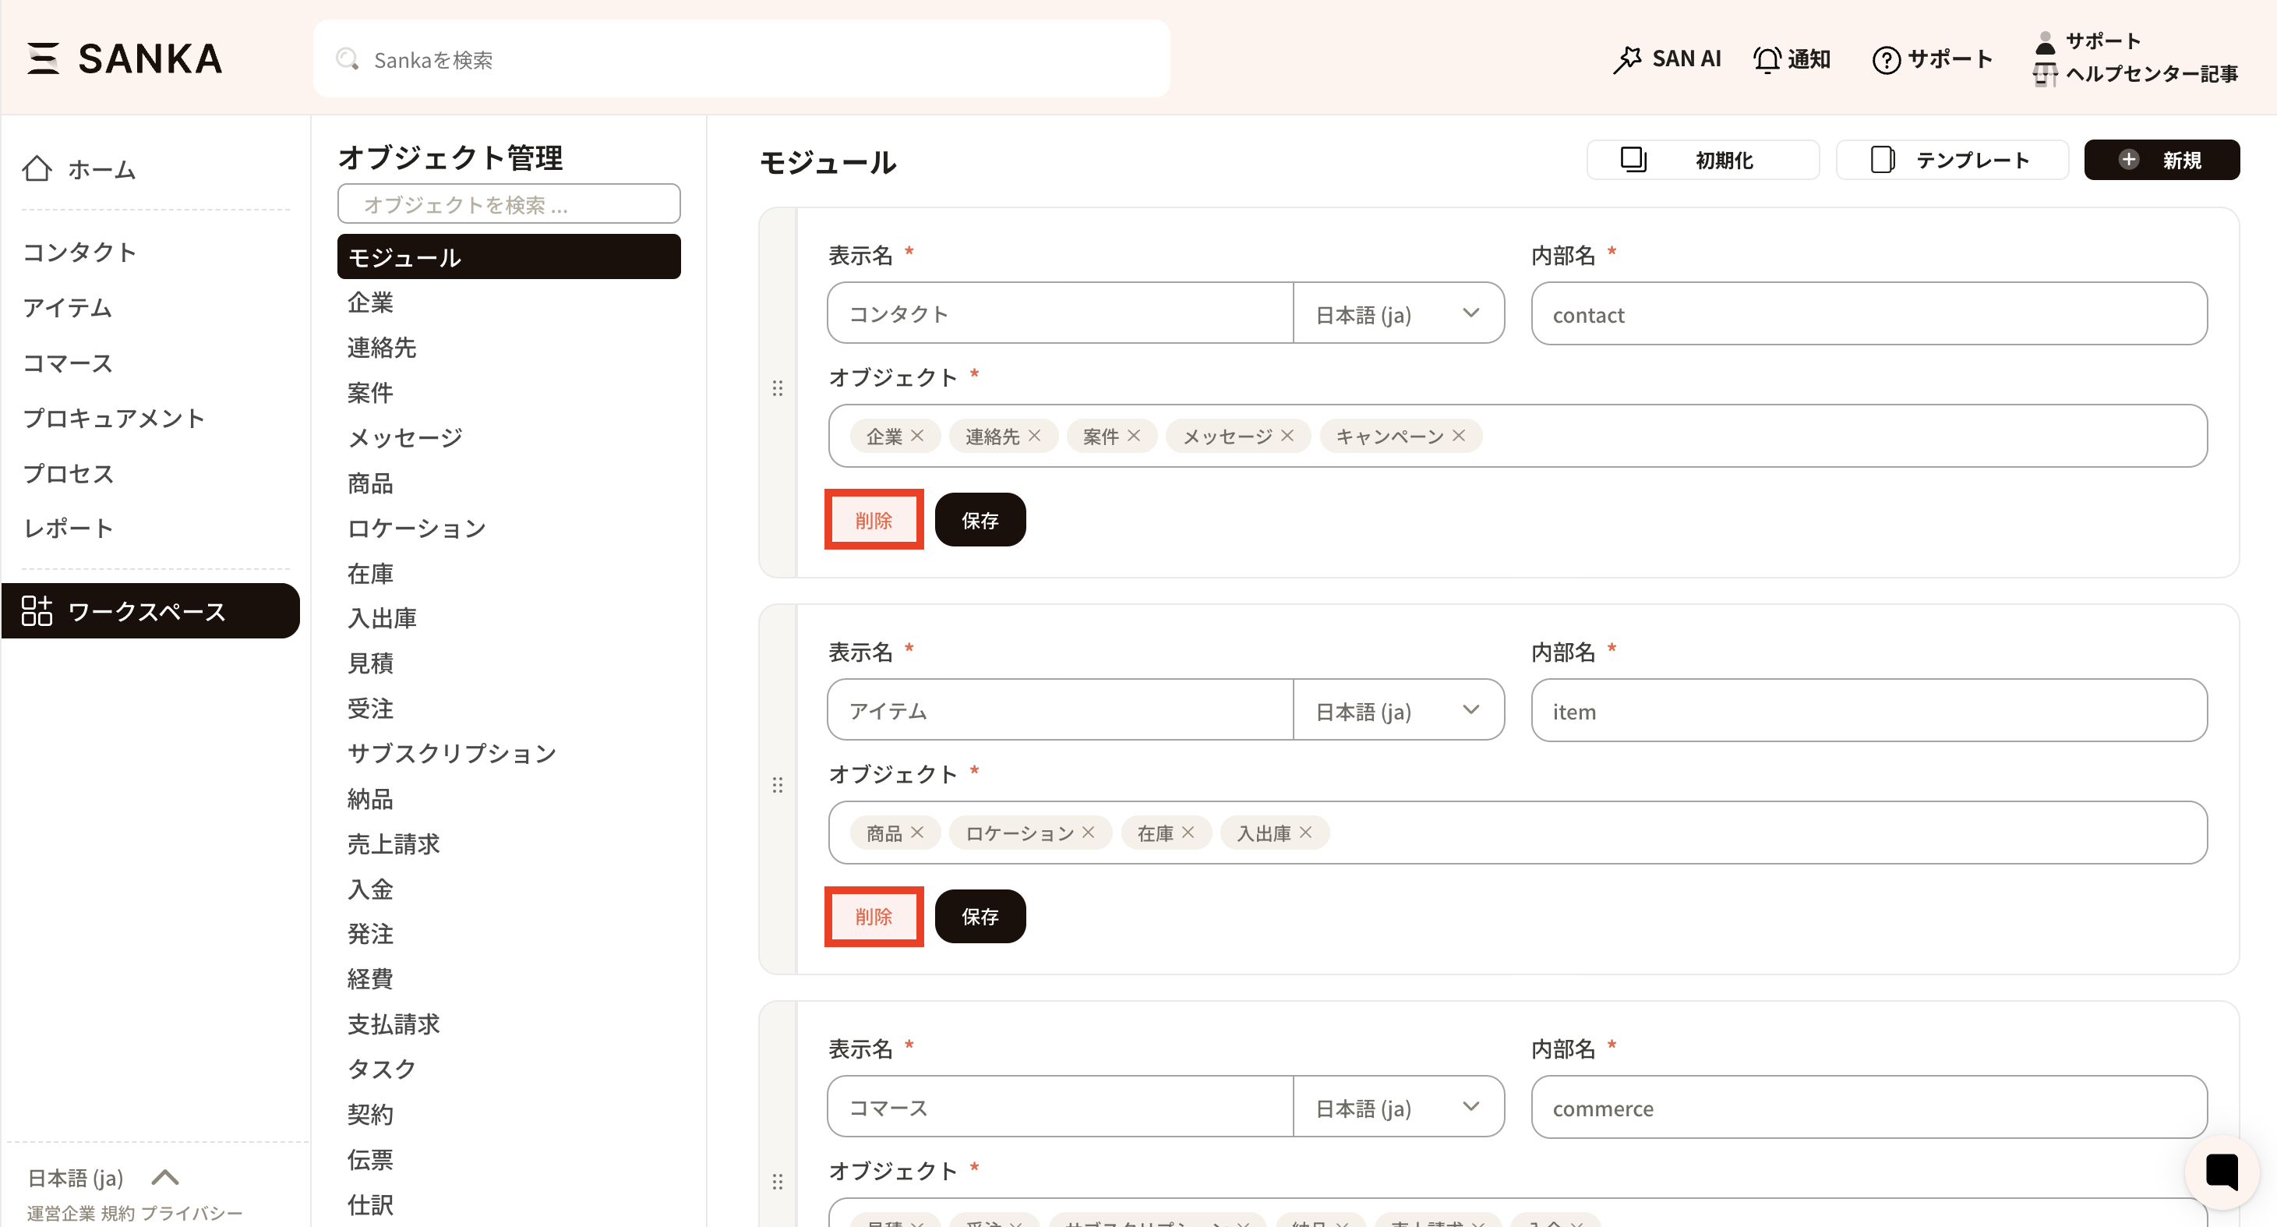Viewport: 2277px width, 1227px height.
Task: Click the 初期化 reset button
Action: point(1703,160)
